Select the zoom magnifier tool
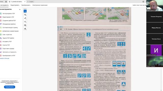This screenshot has width=163, height=91. coord(25,15)
